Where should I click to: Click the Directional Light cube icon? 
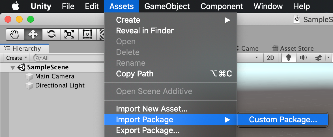coord(29,85)
